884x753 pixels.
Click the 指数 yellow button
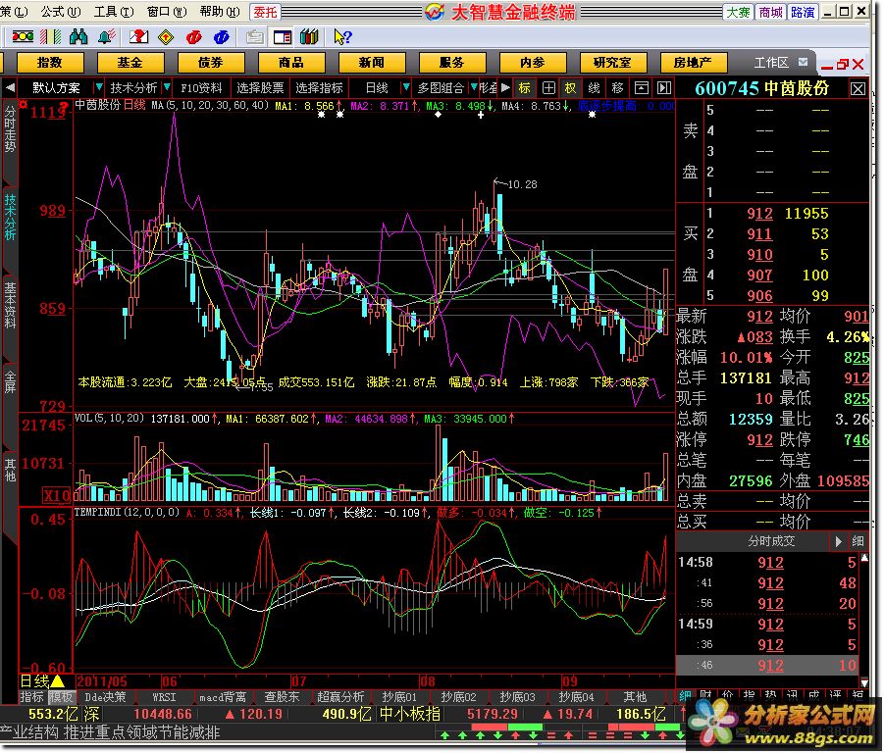pos(50,62)
